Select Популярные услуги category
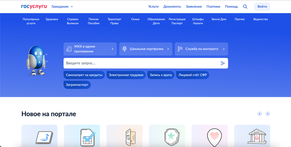 coord(31,21)
